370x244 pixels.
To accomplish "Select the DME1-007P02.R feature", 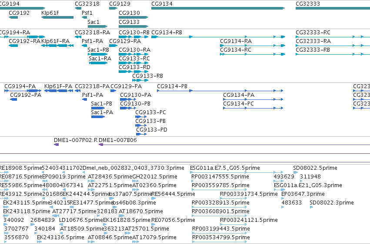I will tap(57, 145).
